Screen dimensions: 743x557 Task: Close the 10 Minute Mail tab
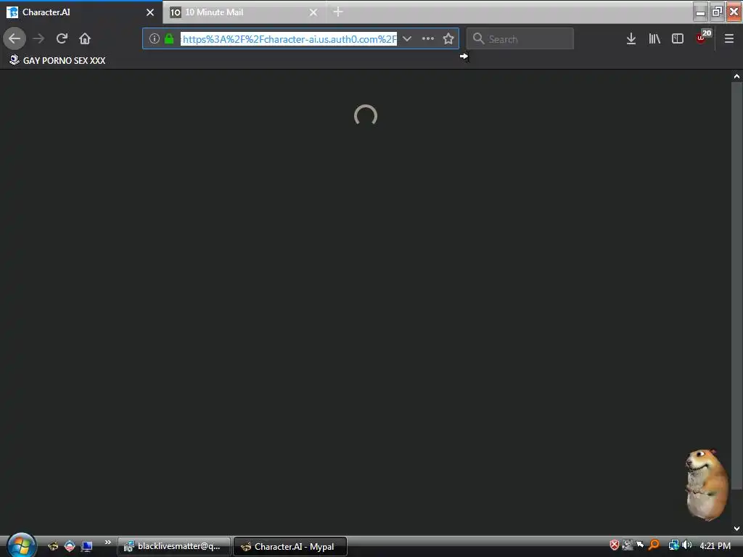(x=313, y=12)
